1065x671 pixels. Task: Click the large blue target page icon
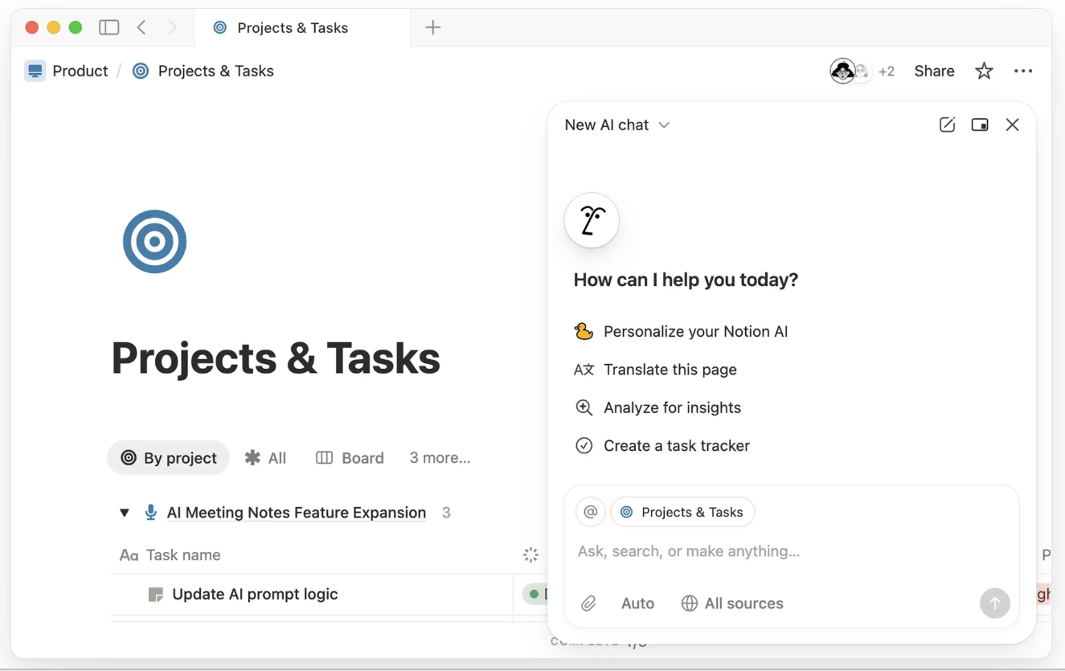(x=154, y=241)
